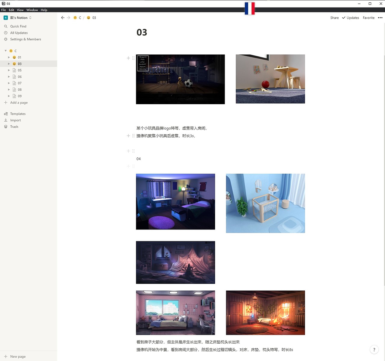Click the Share button
The width and height of the screenshot is (385, 361).
pyautogui.click(x=334, y=18)
